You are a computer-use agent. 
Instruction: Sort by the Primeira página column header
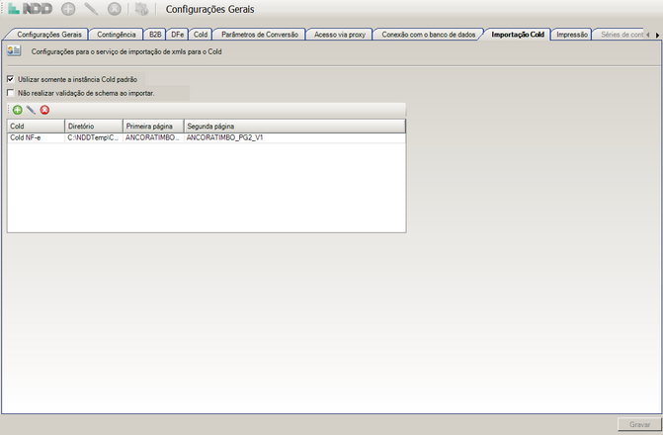point(153,127)
